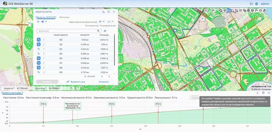Viewport: 272px width, 132px height.
Task: Click the objects table vertical scrollbar
Action: [114, 50]
